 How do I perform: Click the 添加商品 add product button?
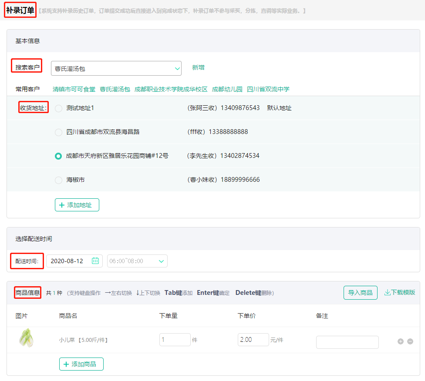coord(81,364)
